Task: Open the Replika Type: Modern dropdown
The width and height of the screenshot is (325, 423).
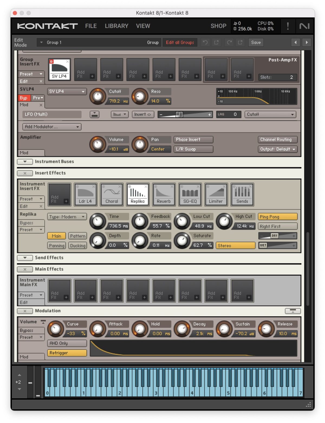Action: (67, 217)
